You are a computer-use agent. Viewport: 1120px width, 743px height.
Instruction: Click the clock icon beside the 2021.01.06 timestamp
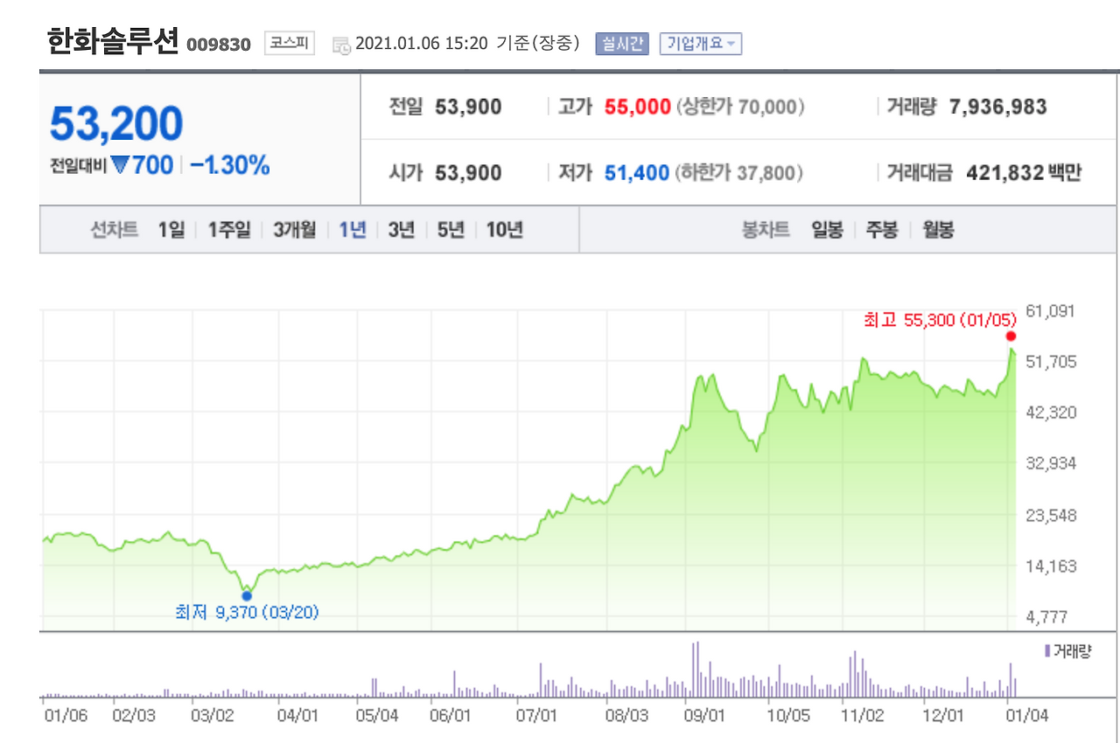click(341, 45)
